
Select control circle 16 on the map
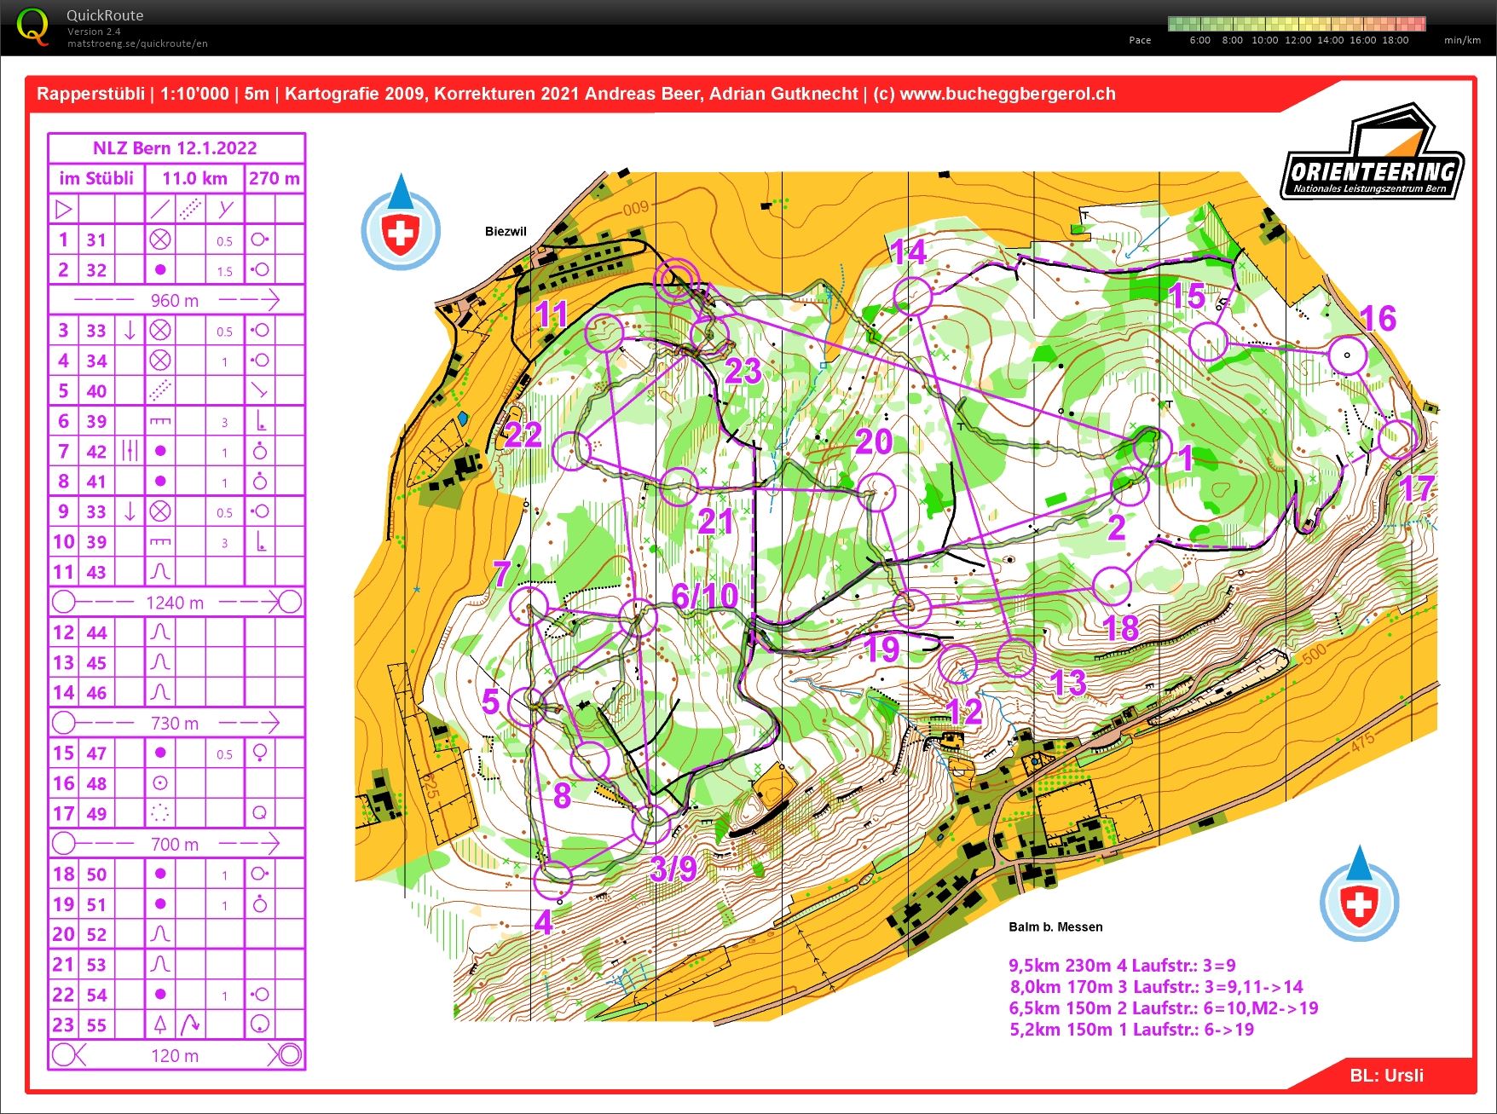(x=1347, y=355)
